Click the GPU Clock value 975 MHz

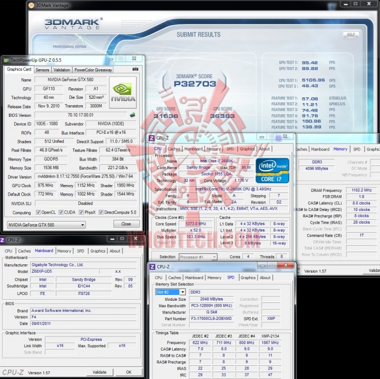45,185
